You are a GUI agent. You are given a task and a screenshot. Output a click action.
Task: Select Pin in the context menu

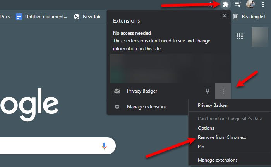[x=201, y=146]
